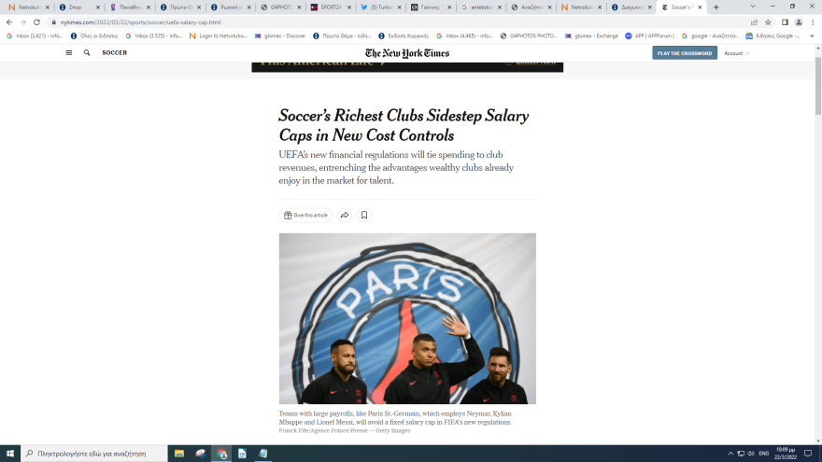Reload the page in Chrome

(x=36, y=22)
